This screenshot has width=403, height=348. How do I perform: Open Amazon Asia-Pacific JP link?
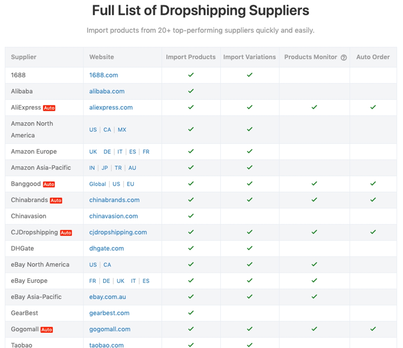pos(105,168)
